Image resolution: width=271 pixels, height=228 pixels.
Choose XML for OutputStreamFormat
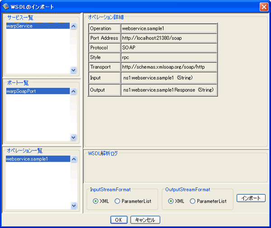click(171, 201)
